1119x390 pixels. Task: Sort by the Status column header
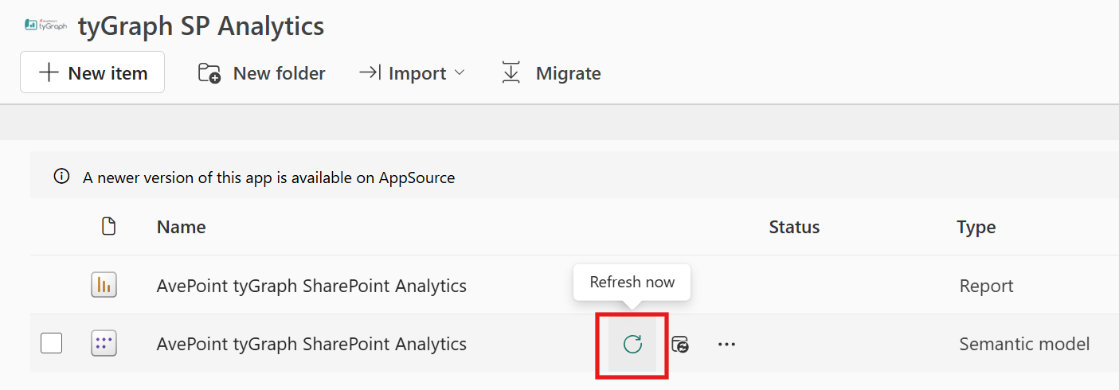pyautogui.click(x=794, y=227)
